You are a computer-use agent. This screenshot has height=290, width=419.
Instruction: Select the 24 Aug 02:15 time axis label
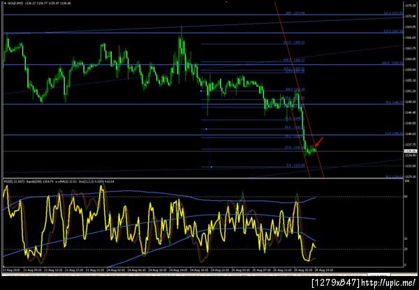pyautogui.click(x=115, y=270)
